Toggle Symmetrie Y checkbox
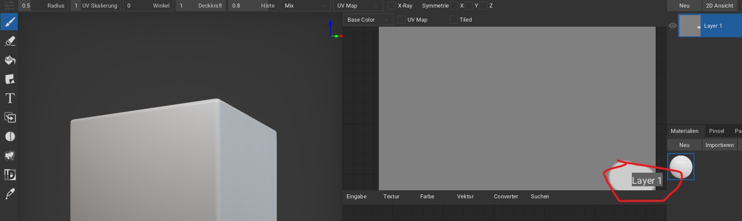742x221 pixels. point(469,6)
